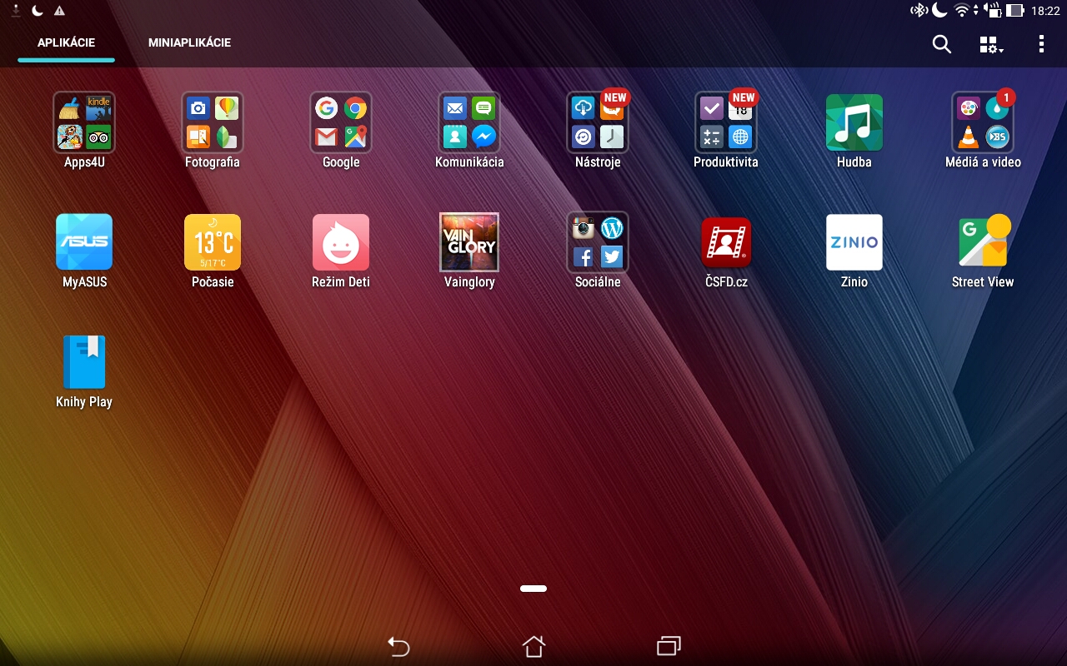Open the Google apps folder
The height and width of the screenshot is (666, 1067).
[x=341, y=122]
